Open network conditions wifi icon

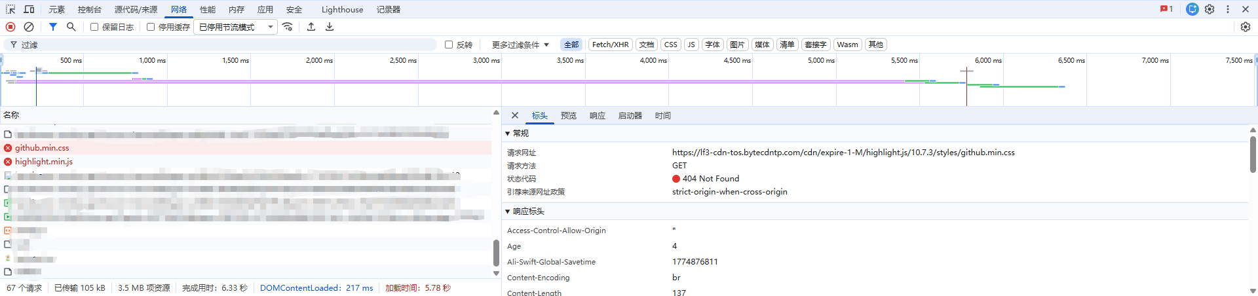[288, 27]
